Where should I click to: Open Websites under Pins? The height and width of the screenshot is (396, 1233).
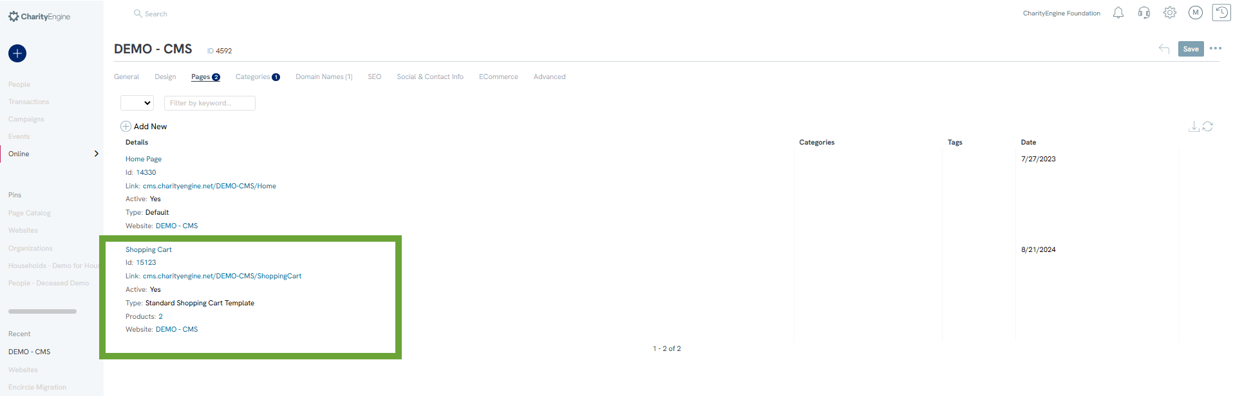(23, 230)
